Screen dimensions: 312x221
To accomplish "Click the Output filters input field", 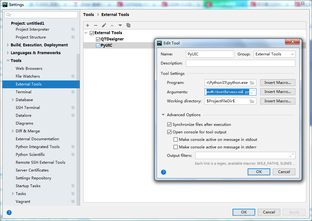I will (245, 156).
